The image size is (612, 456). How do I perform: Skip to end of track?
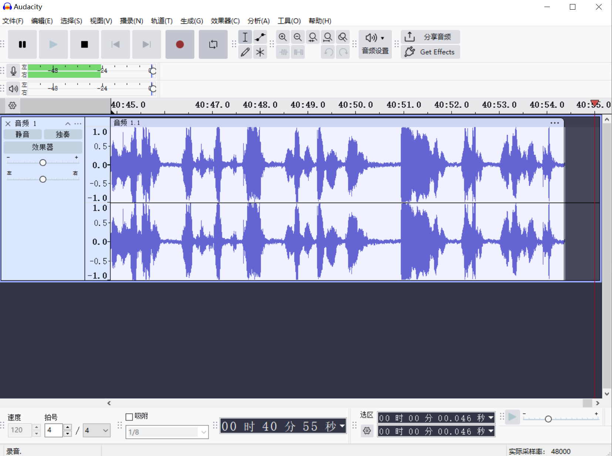(146, 44)
